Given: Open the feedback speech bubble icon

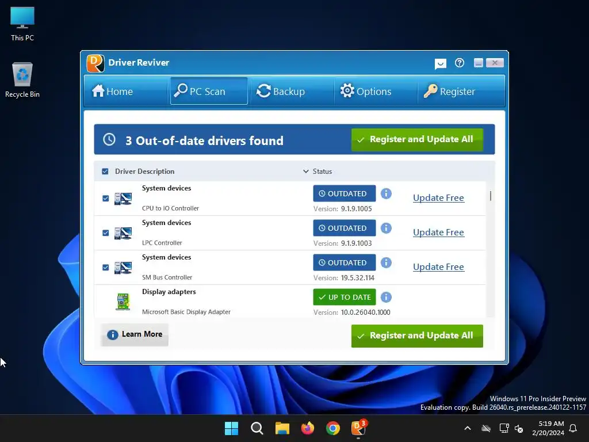Looking at the screenshot, I should point(440,63).
